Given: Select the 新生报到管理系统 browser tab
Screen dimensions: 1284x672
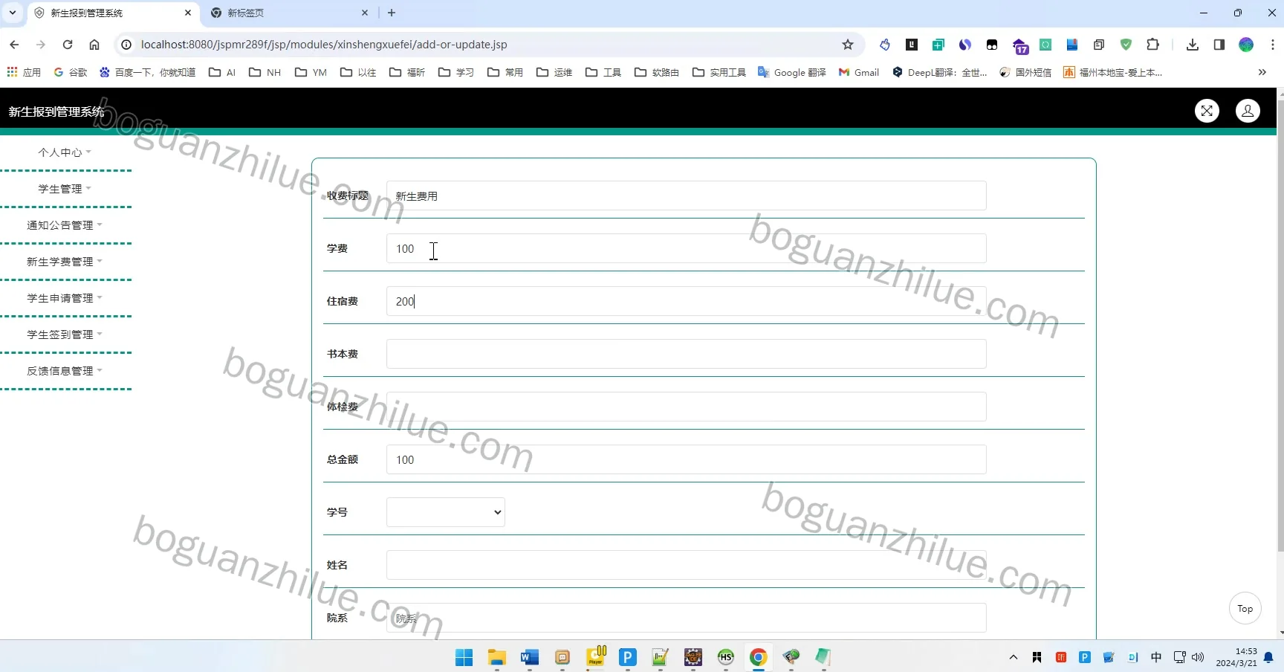Looking at the screenshot, I should [114, 13].
